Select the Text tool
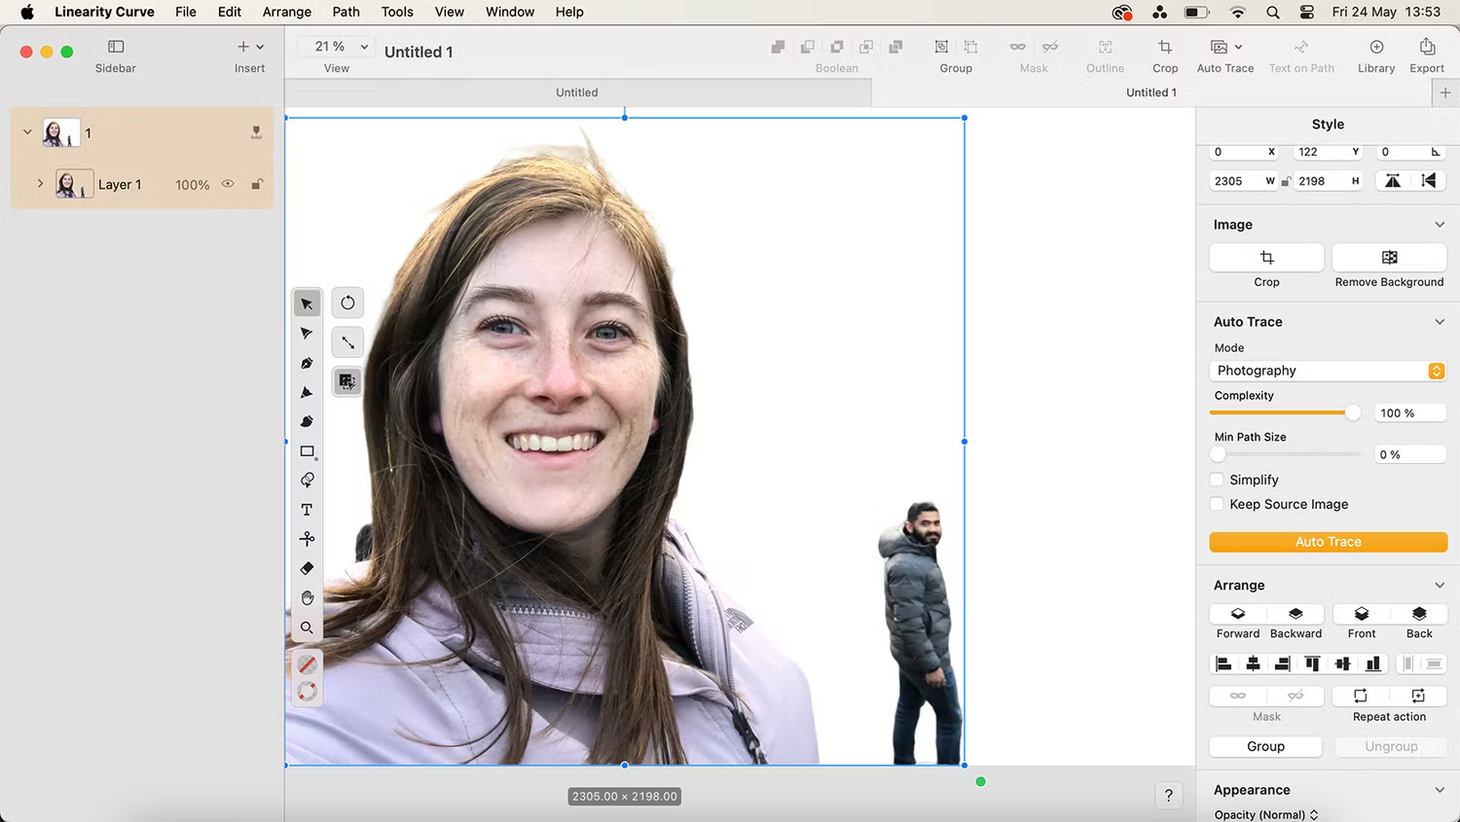 coord(307,510)
